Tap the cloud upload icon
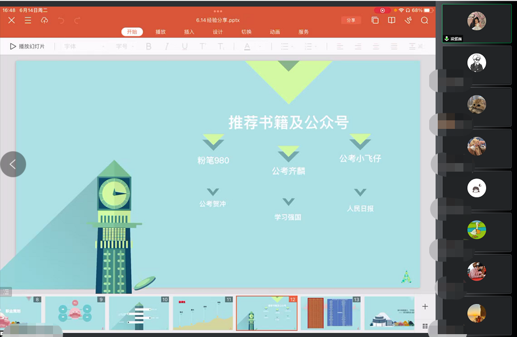Image resolution: width=517 pixels, height=337 pixels. [x=44, y=21]
